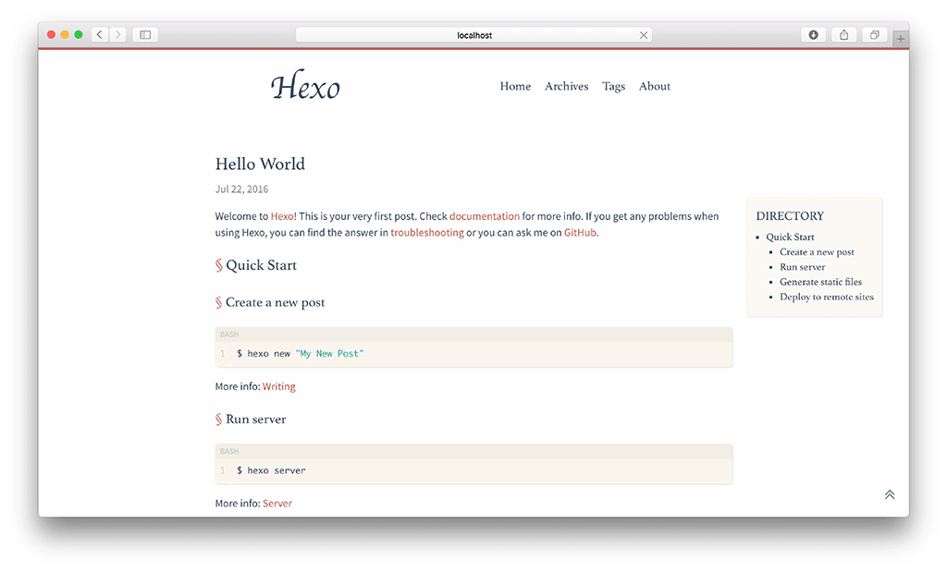
Task: Jump to top with double-chevron icon
Action: [x=890, y=494]
